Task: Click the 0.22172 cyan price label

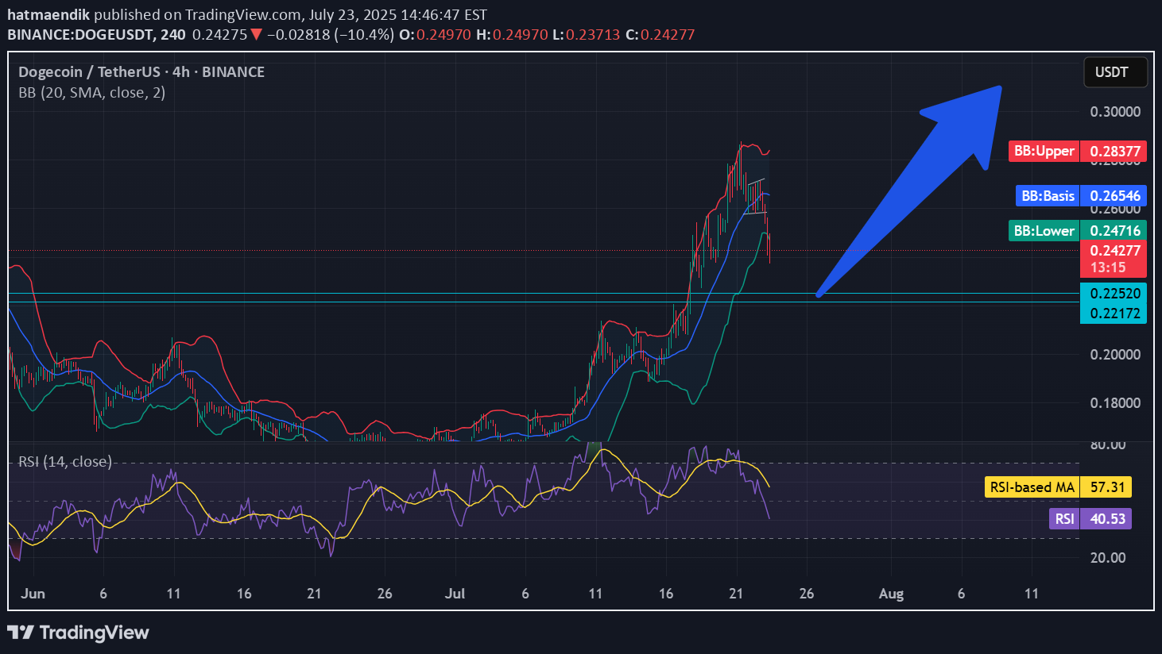Action: pos(1114,314)
